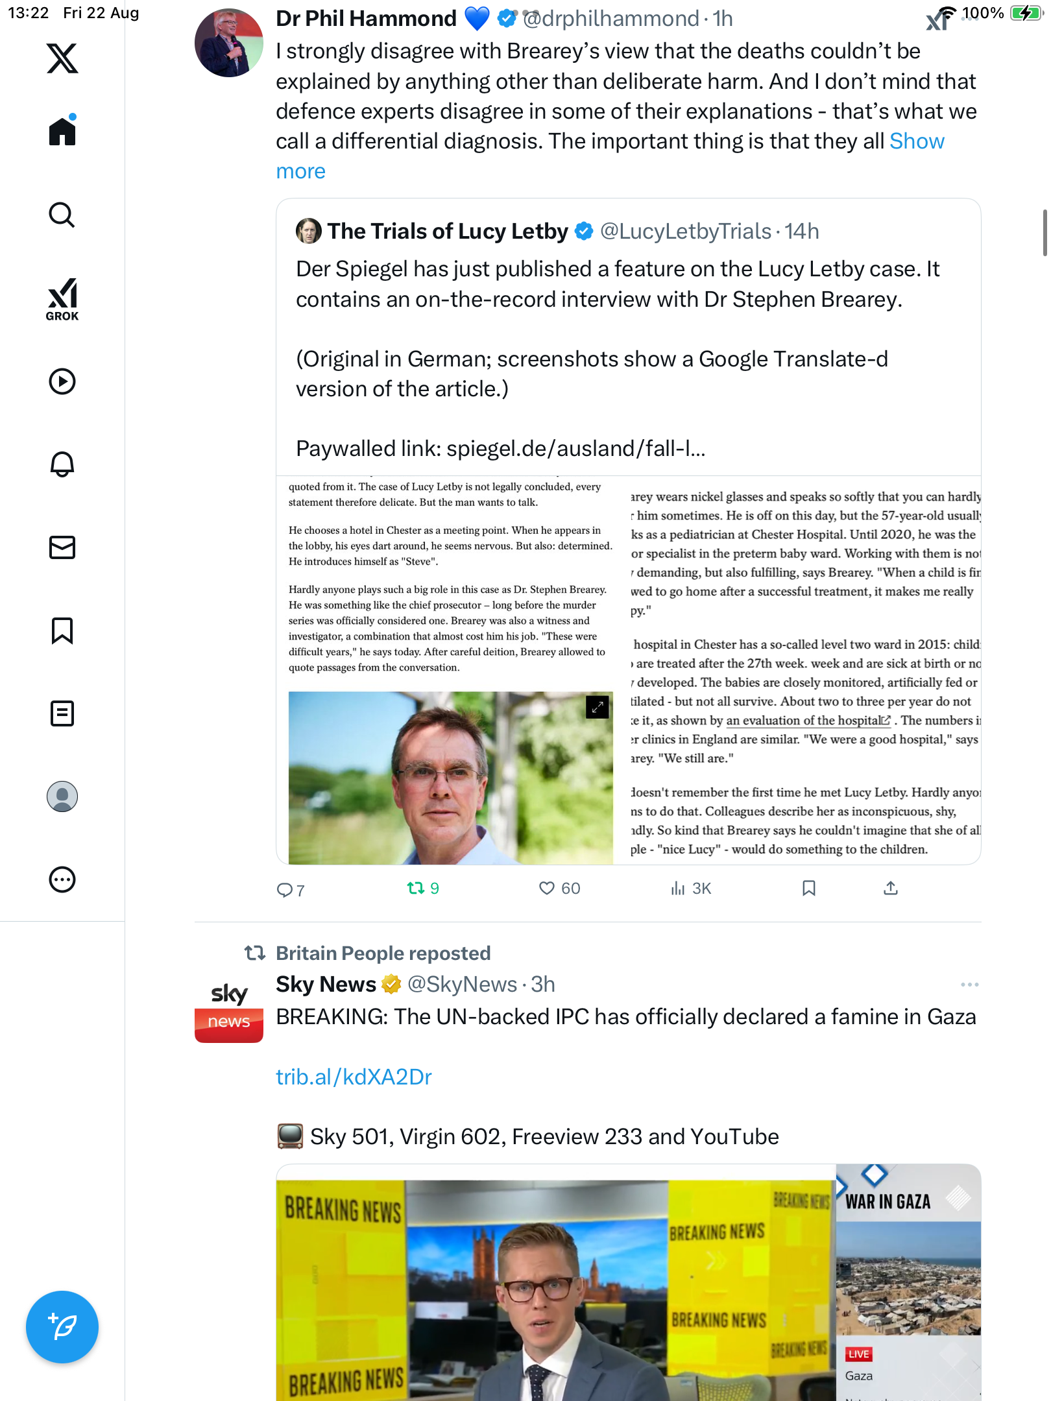Image resolution: width=1051 pixels, height=1401 pixels.
Task: Open three-dot menu on Sky News post
Action: point(969,985)
